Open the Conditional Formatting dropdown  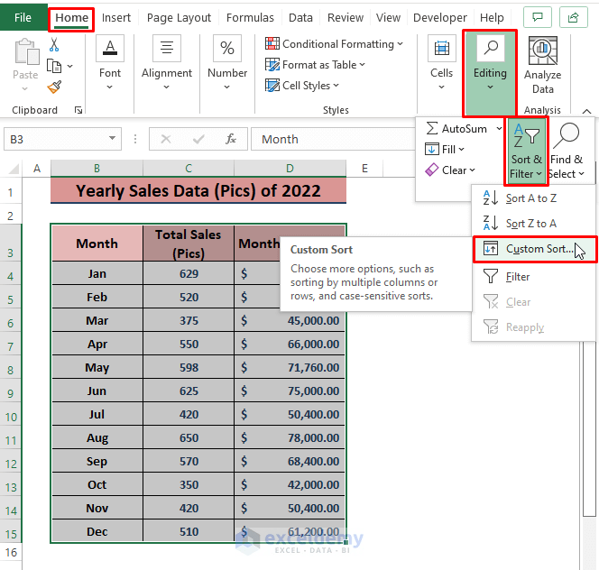pyautogui.click(x=400, y=44)
